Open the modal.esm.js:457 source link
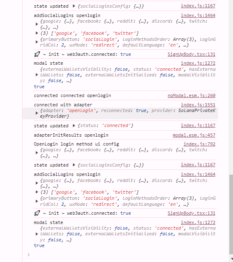Screen dimensions: 233x262 (194, 135)
